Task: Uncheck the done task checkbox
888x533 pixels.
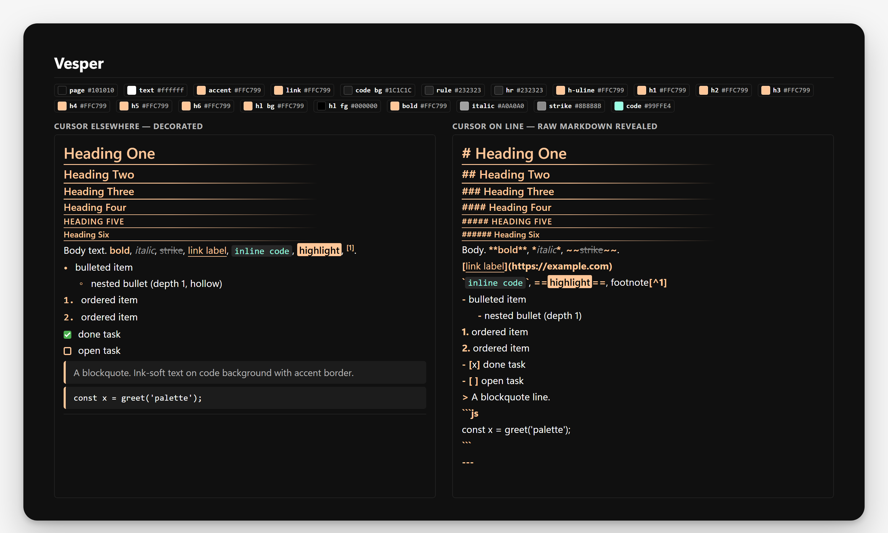Action: tap(67, 335)
